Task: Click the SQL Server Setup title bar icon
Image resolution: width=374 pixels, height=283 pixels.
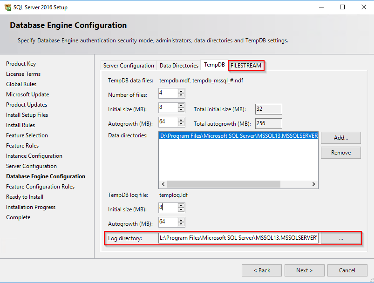Action: click(7, 7)
